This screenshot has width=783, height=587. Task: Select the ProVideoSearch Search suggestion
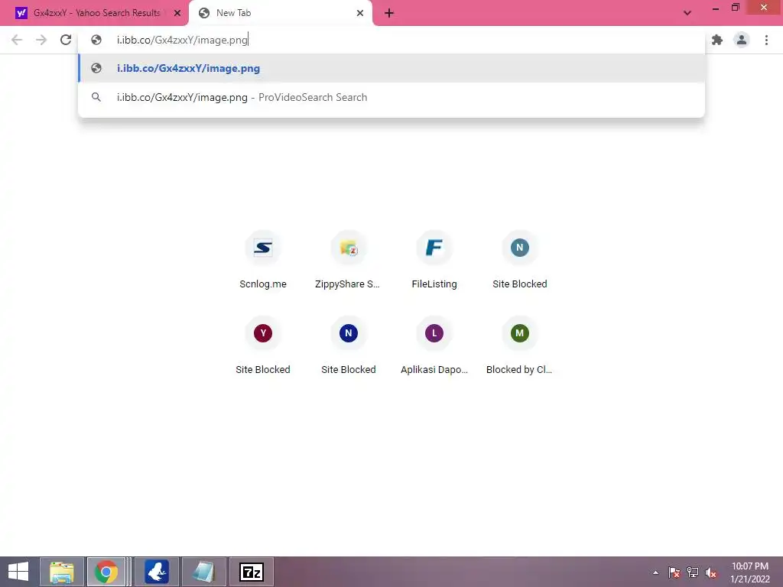coord(391,97)
